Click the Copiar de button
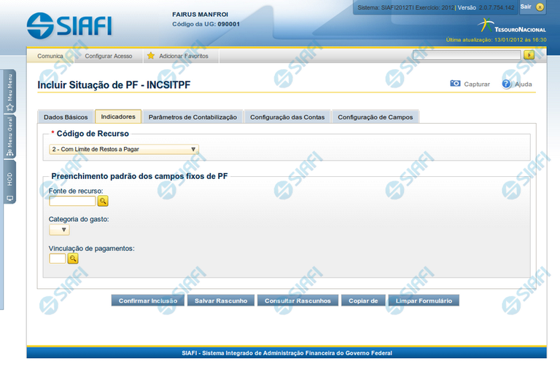The height and width of the screenshot is (369, 560). pyautogui.click(x=363, y=301)
